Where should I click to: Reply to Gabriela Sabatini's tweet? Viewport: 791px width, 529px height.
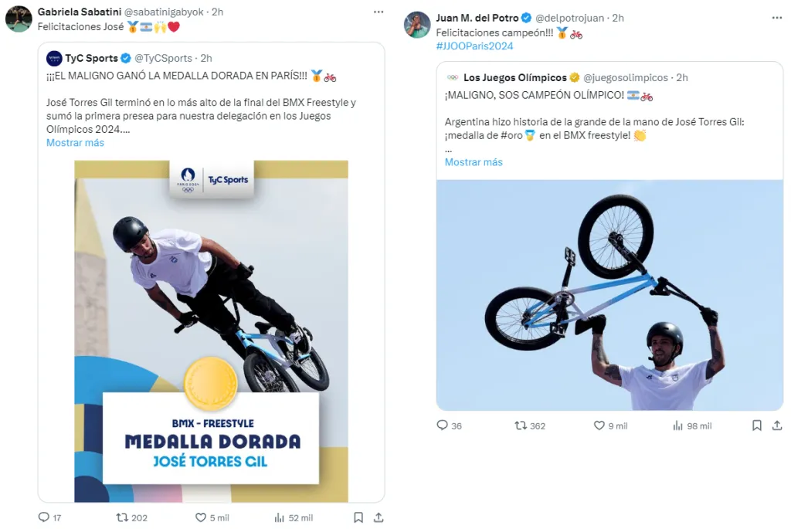44,517
